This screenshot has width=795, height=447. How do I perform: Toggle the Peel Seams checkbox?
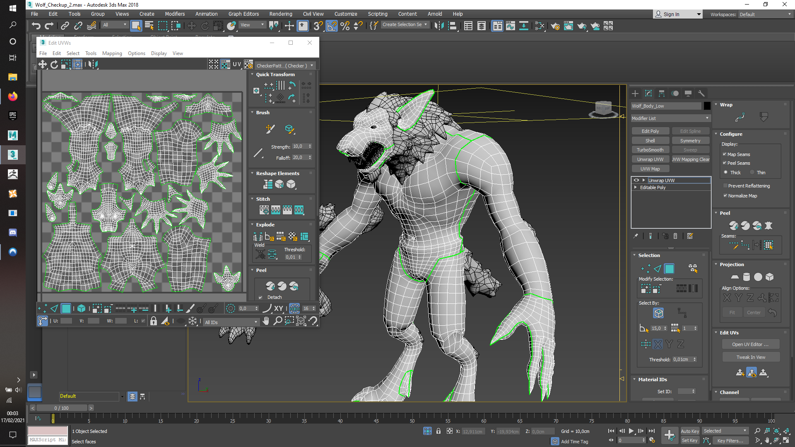click(x=725, y=163)
